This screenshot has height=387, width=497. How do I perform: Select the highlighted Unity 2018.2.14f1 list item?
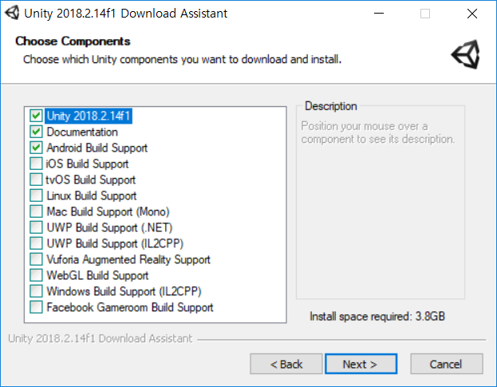point(89,116)
